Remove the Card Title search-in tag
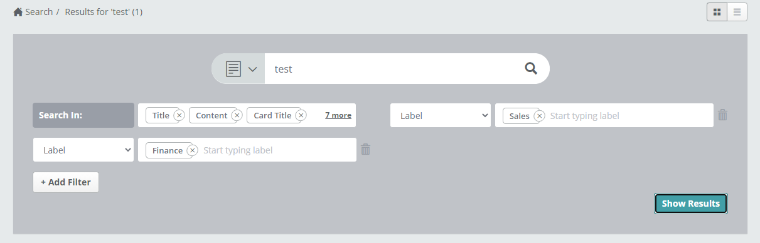This screenshot has height=243, width=760. (x=301, y=115)
